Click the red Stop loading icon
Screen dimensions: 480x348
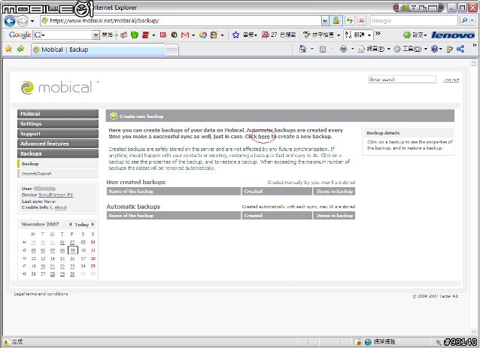click(361, 21)
